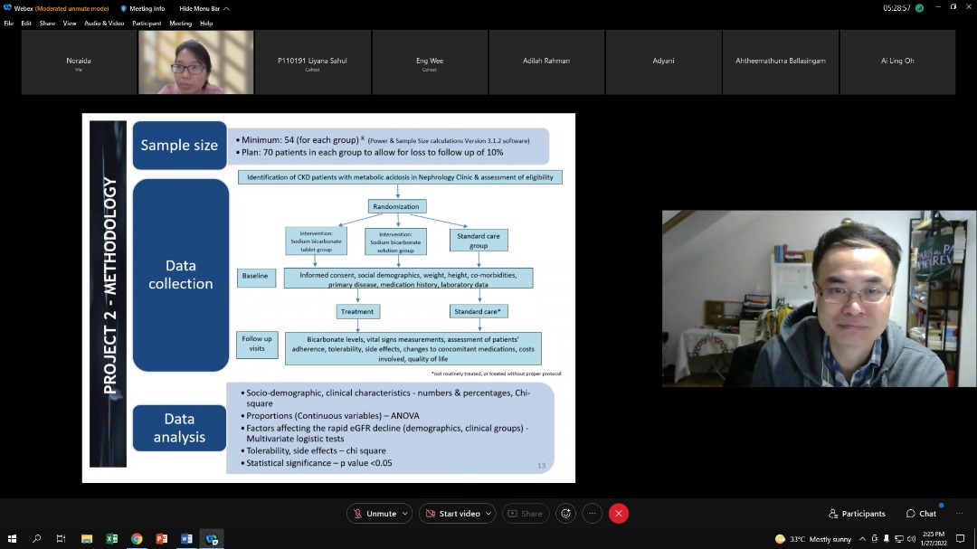Image resolution: width=977 pixels, height=549 pixels.
Task: Open Word from the taskbar
Action: pyautogui.click(x=186, y=539)
